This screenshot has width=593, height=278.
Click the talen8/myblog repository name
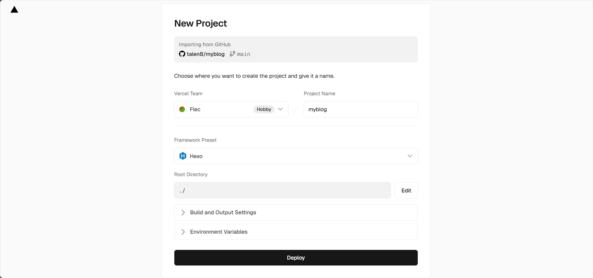point(206,54)
